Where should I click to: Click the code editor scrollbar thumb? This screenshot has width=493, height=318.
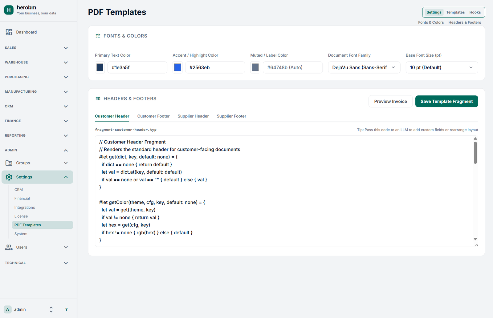475,153
